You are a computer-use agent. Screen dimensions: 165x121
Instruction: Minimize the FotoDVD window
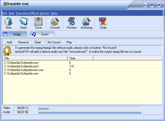(x=145, y=5)
